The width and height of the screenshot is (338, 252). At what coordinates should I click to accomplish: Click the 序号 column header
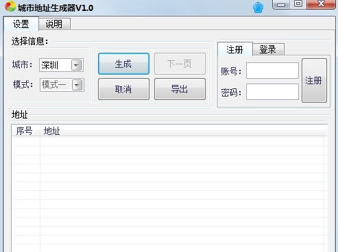point(25,131)
